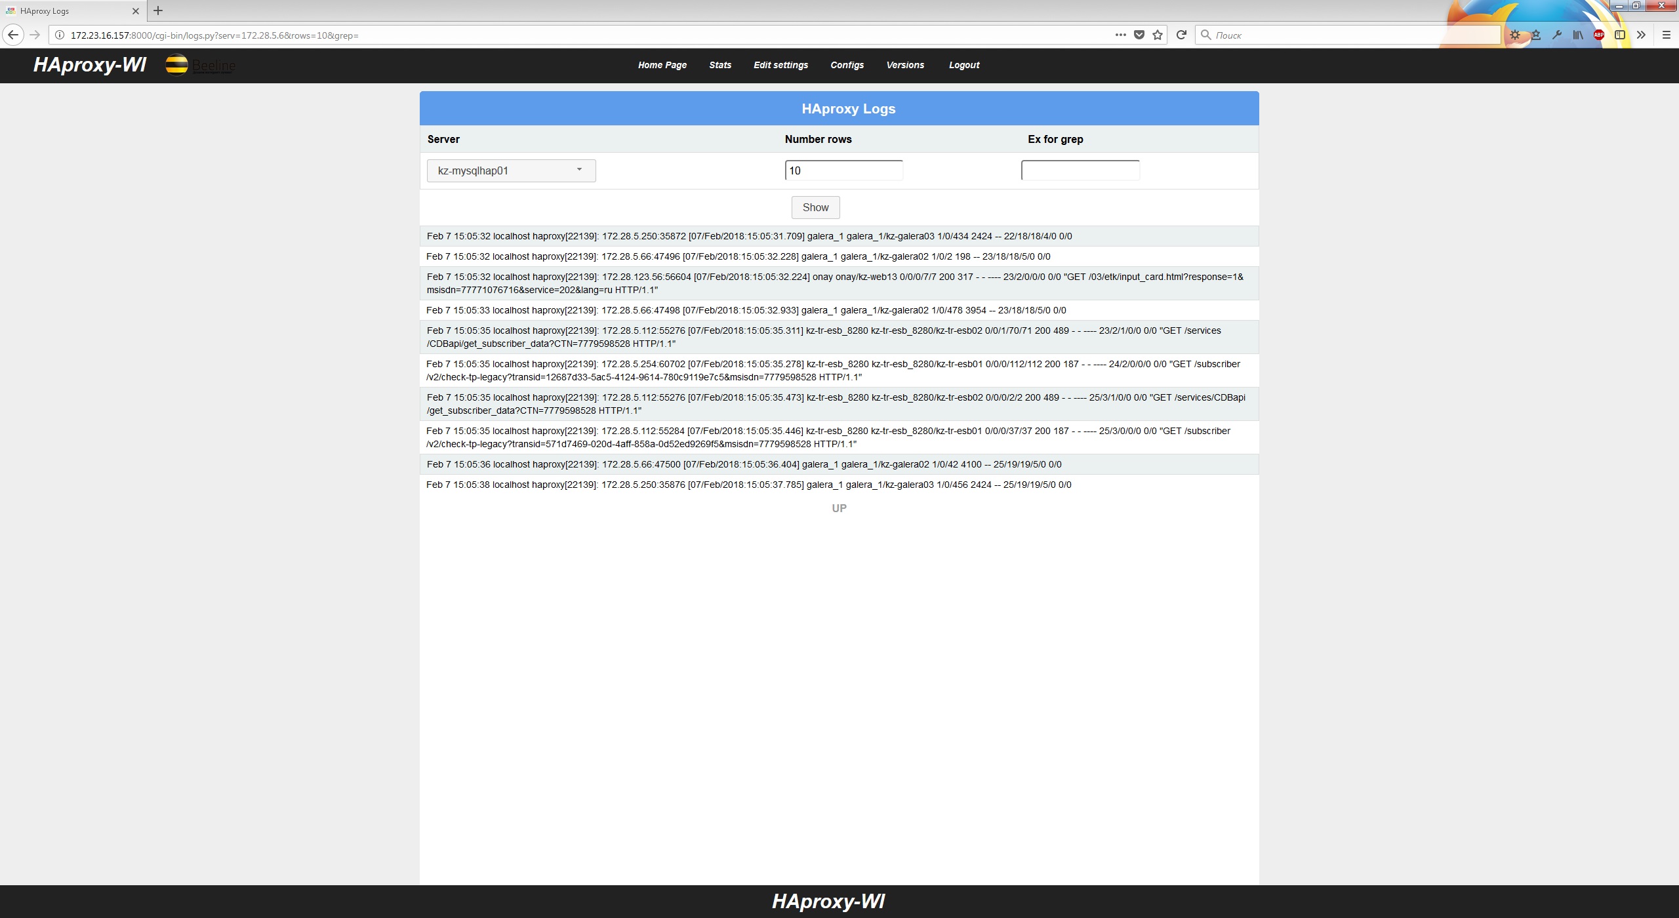Select log line with 172.28.5.66:47496
The width and height of the screenshot is (1679, 918).
pos(839,256)
